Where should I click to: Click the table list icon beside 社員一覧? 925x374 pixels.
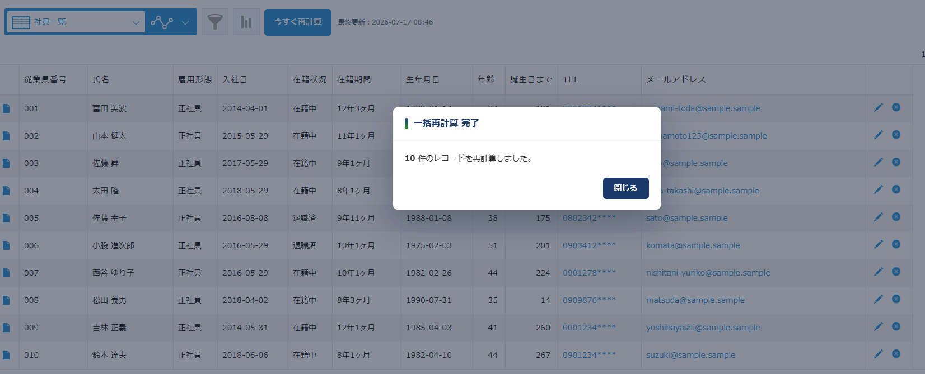click(x=21, y=22)
